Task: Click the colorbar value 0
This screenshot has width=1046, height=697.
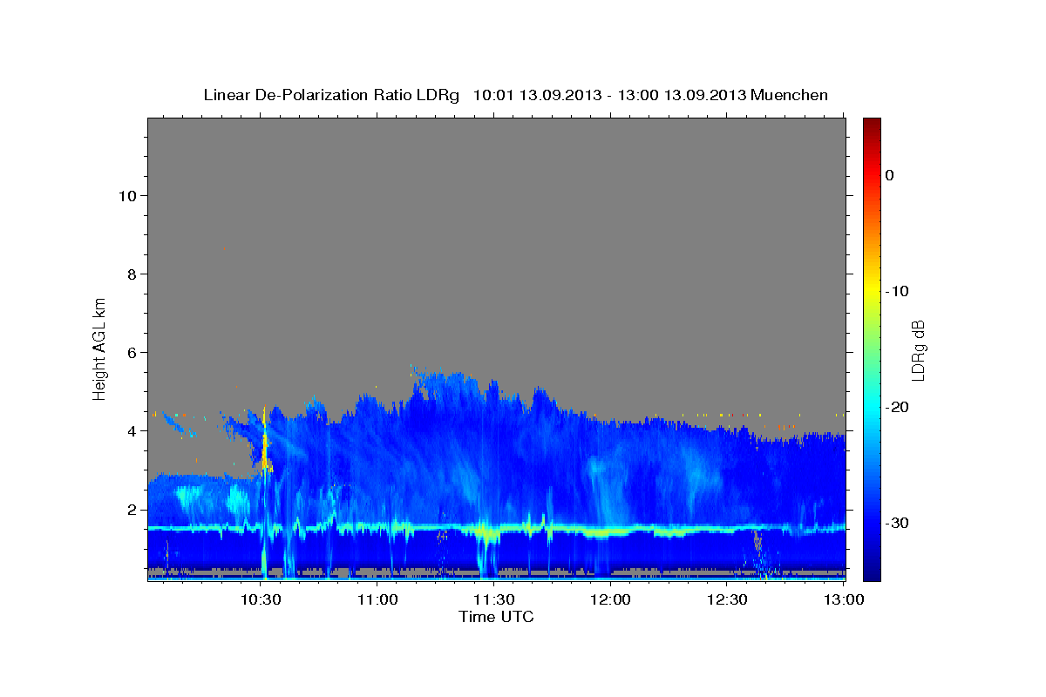Action: pyautogui.click(x=890, y=175)
